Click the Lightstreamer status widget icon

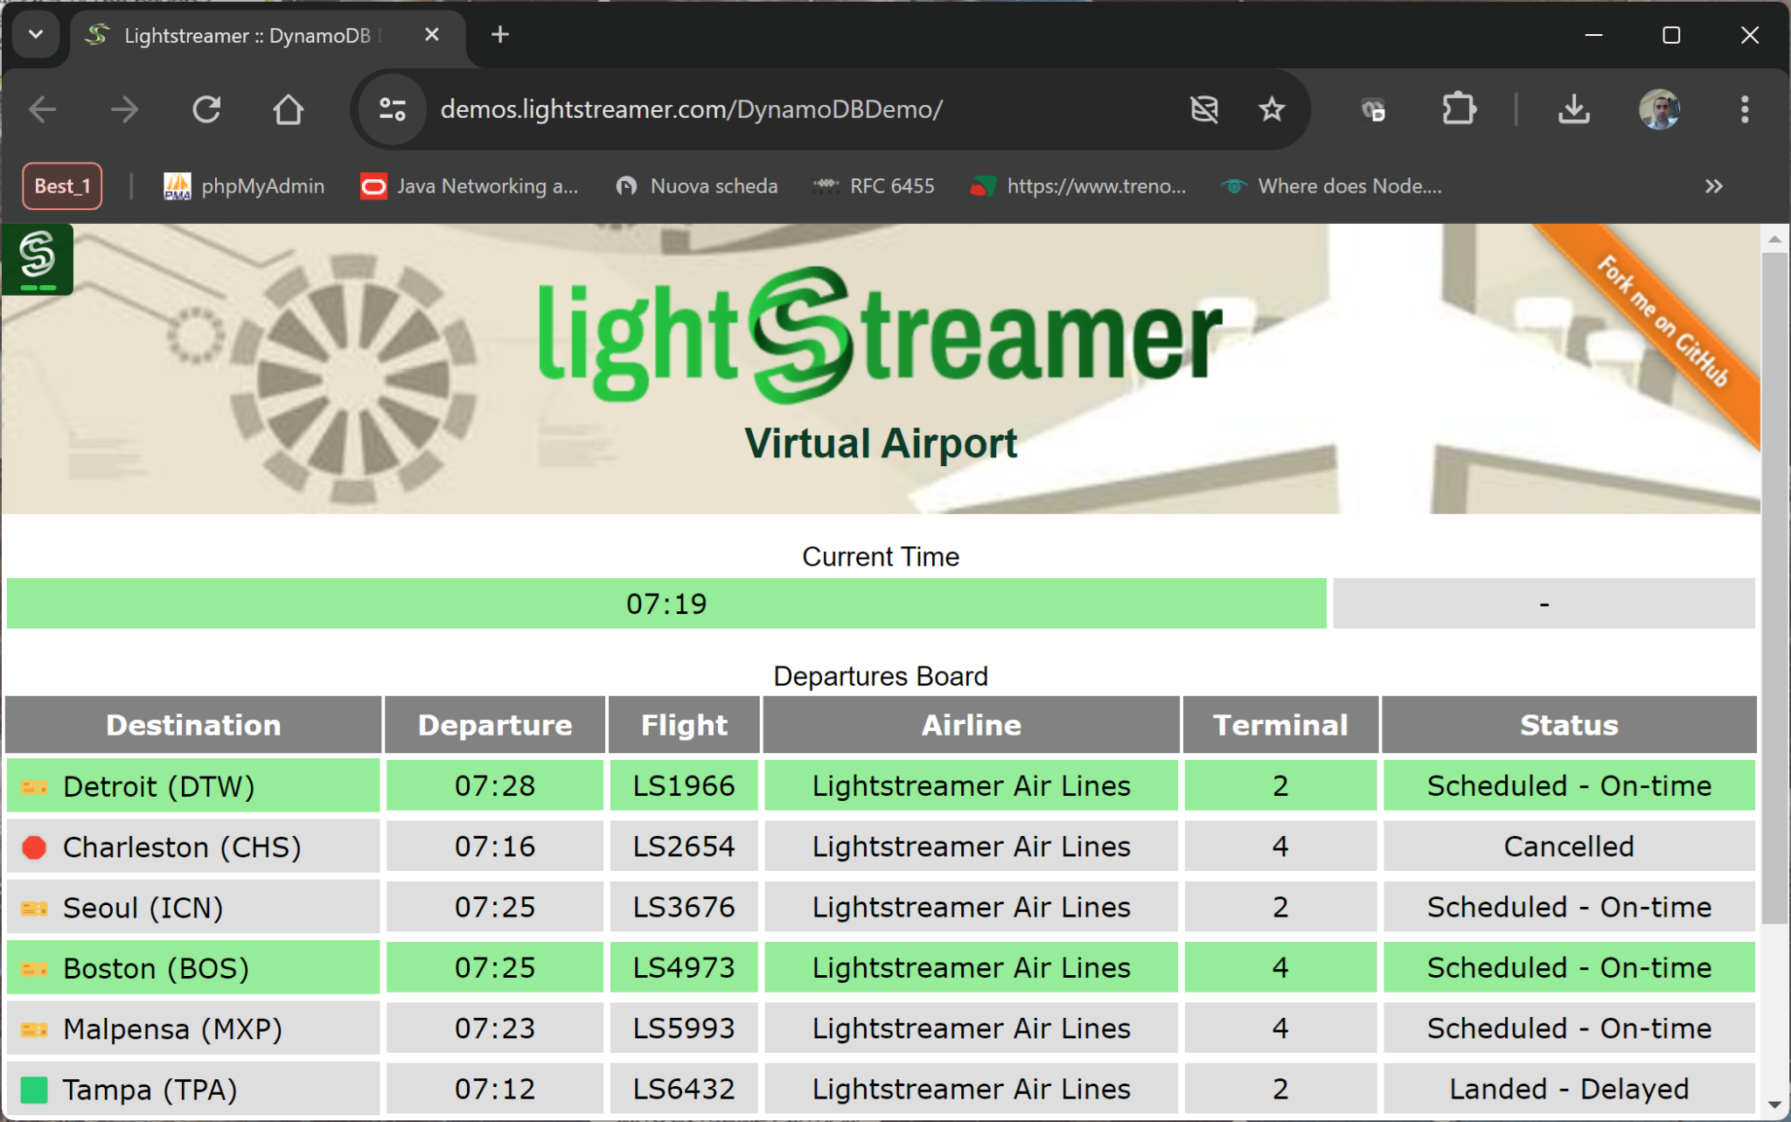point(38,259)
